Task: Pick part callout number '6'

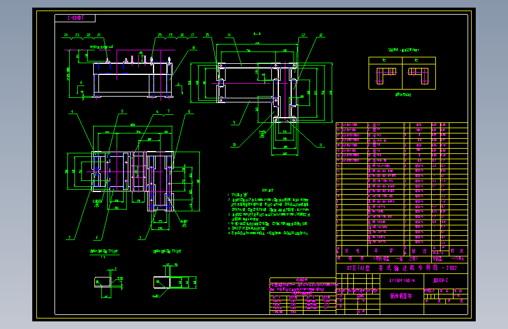Action: click(x=158, y=111)
